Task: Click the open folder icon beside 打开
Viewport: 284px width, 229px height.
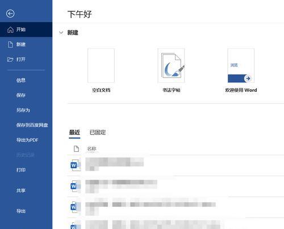Action: [x=10, y=60]
